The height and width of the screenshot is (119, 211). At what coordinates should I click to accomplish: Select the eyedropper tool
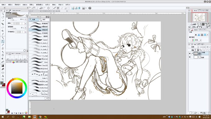coord(3,34)
